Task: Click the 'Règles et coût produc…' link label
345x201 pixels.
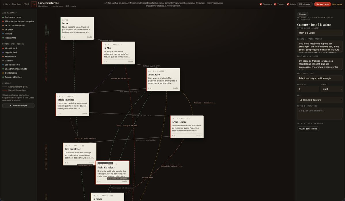Action: click(x=85, y=138)
